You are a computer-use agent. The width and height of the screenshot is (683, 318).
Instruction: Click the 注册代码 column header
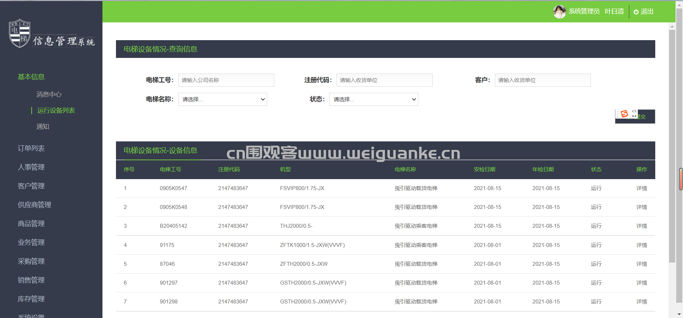pos(229,169)
